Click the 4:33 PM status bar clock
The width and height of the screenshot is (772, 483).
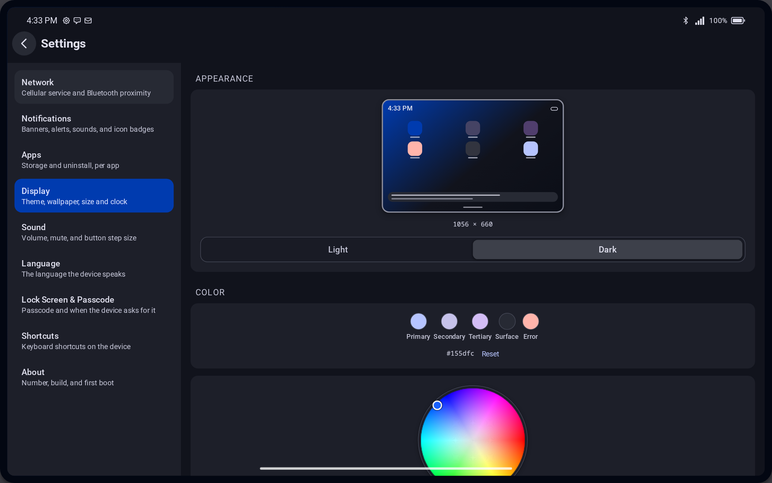(x=42, y=20)
